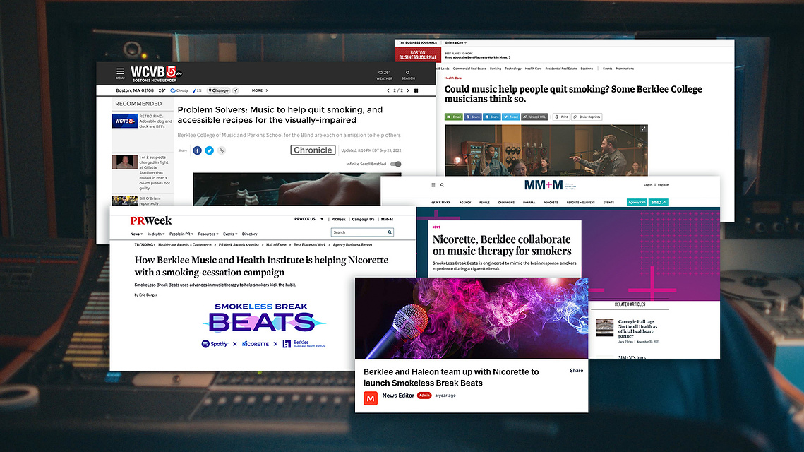Open the Bostinno section
The image size is (804, 452).
(587, 69)
